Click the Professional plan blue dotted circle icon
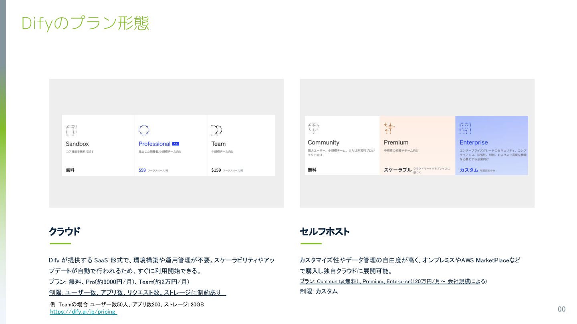 pyautogui.click(x=144, y=130)
